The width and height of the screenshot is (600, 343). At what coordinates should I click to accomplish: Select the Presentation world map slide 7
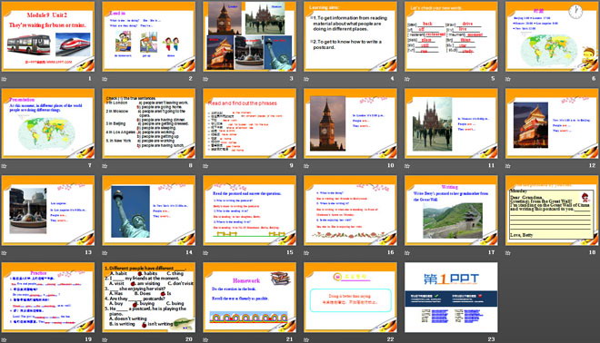tap(48, 123)
